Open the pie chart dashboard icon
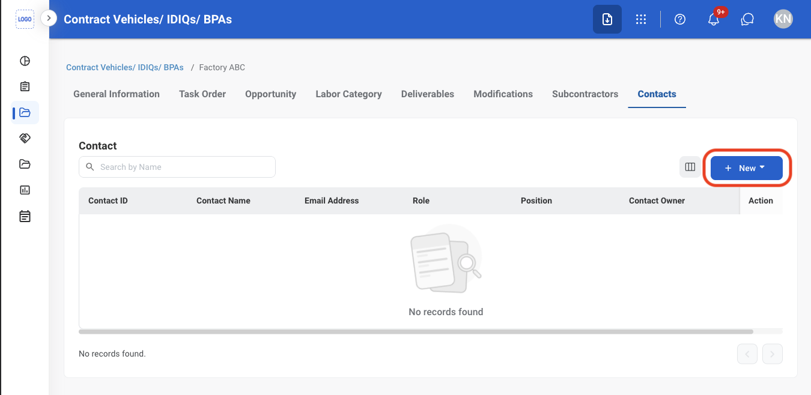 [x=25, y=61]
